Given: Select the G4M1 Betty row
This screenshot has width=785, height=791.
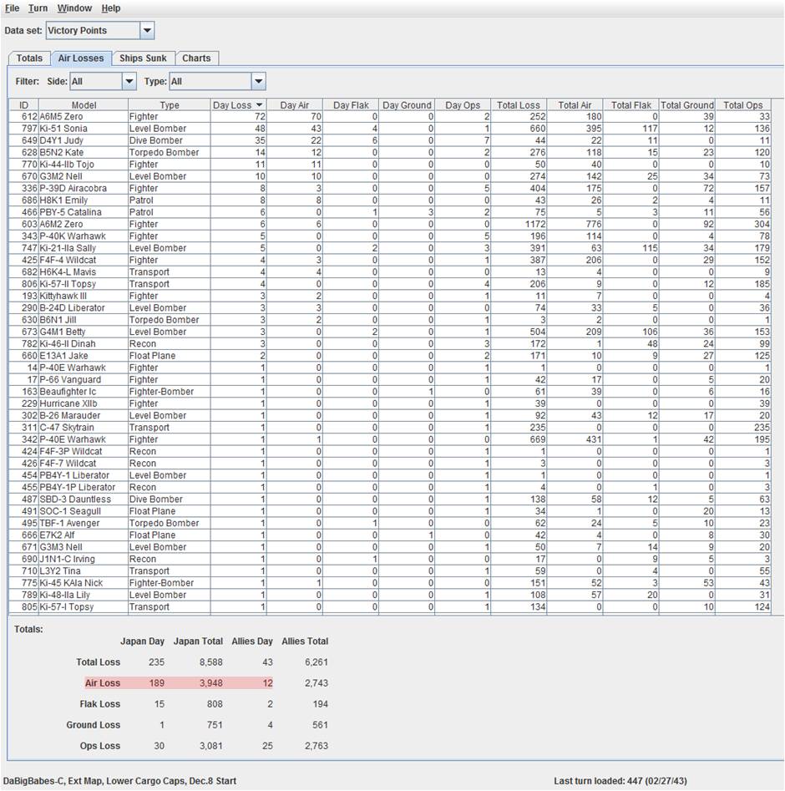Looking at the screenshot, I should pyautogui.click(x=390, y=332).
